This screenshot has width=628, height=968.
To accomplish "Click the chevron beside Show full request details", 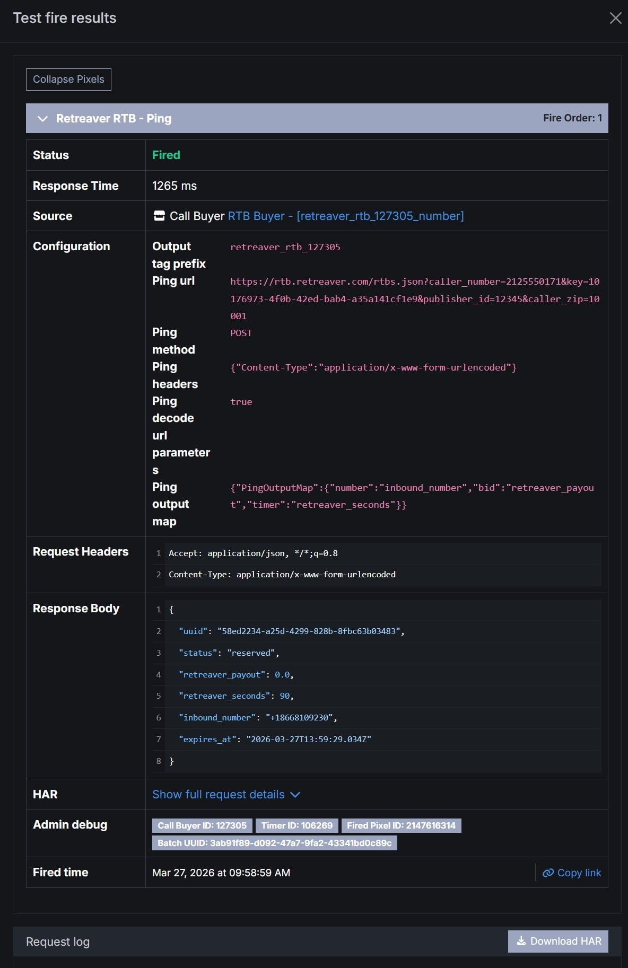I will click(295, 795).
